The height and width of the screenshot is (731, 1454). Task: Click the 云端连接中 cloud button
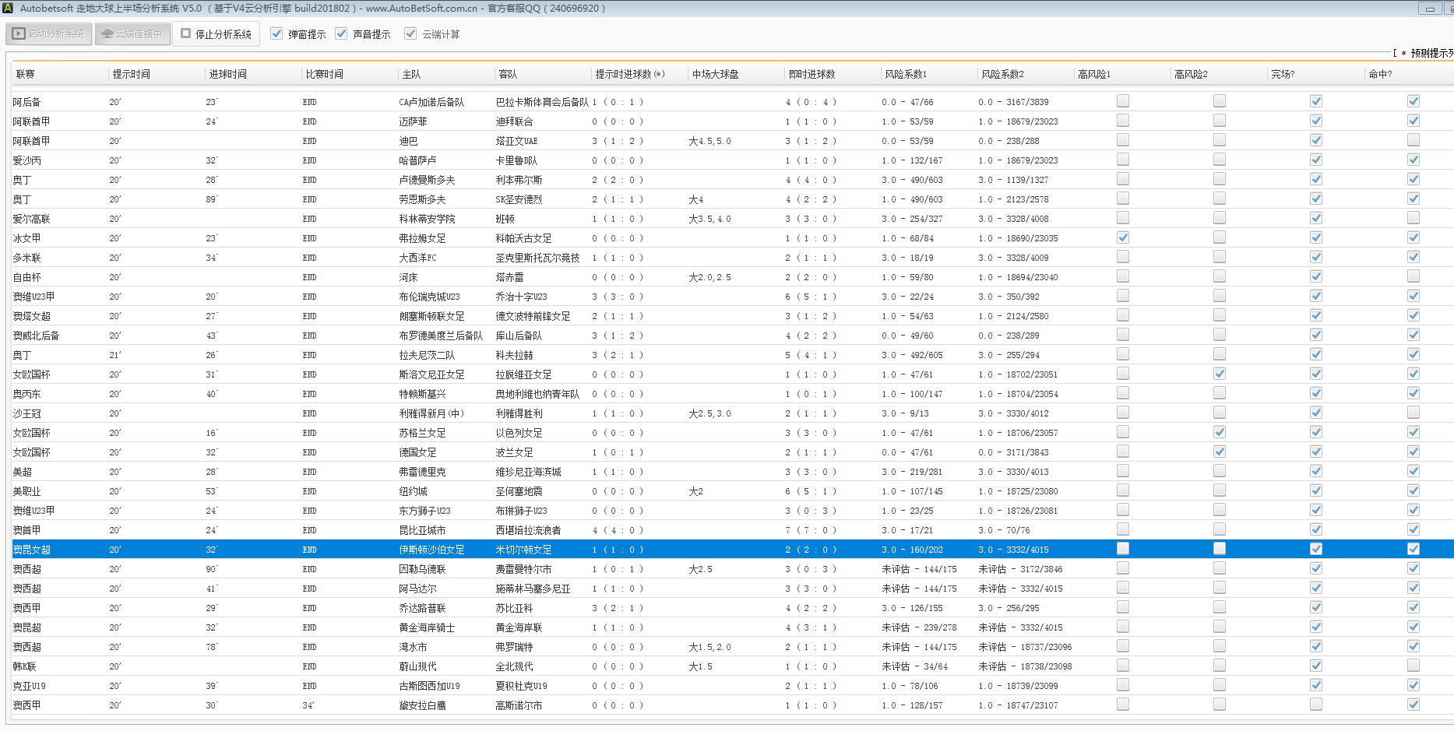132,34
